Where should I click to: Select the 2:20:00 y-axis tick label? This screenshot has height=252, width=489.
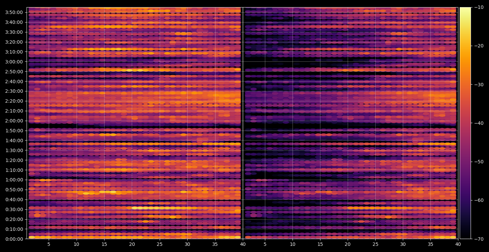(14, 101)
